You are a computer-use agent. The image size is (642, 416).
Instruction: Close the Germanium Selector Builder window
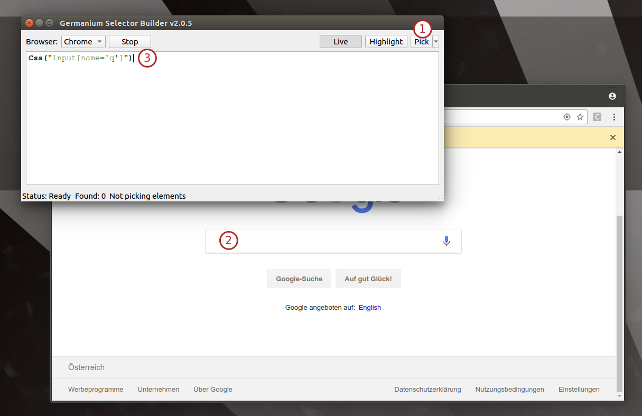click(30, 23)
